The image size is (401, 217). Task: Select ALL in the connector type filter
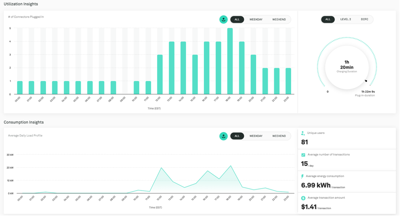[x=328, y=19]
